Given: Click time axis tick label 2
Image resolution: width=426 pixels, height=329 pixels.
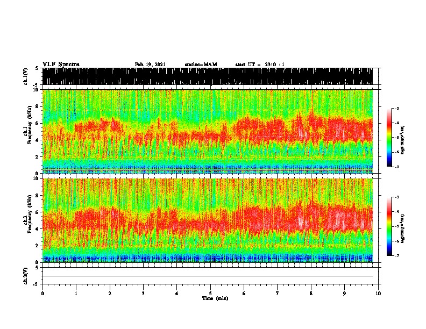Looking at the screenshot, I should point(110,293).
